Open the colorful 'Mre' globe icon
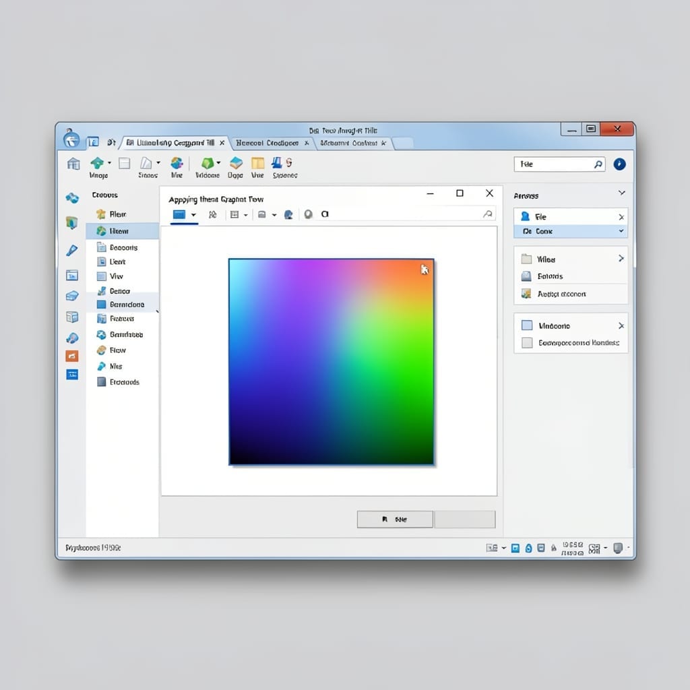This screenshot has height=690, width=690. click(x=177, y=163)
